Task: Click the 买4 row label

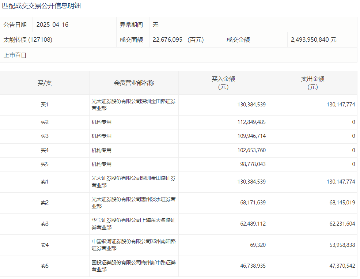Action: (x=45, y=150)
